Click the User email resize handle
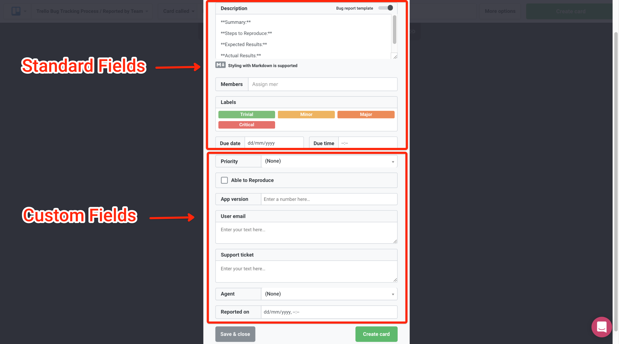 pyautogui.click(x=395, y=241)
